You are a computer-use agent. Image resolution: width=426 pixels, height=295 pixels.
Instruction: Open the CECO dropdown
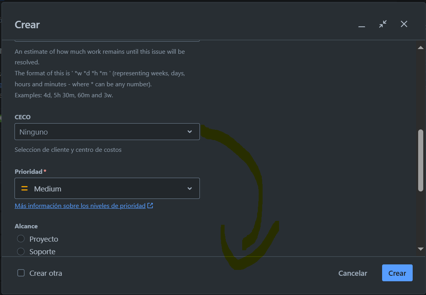107,131
